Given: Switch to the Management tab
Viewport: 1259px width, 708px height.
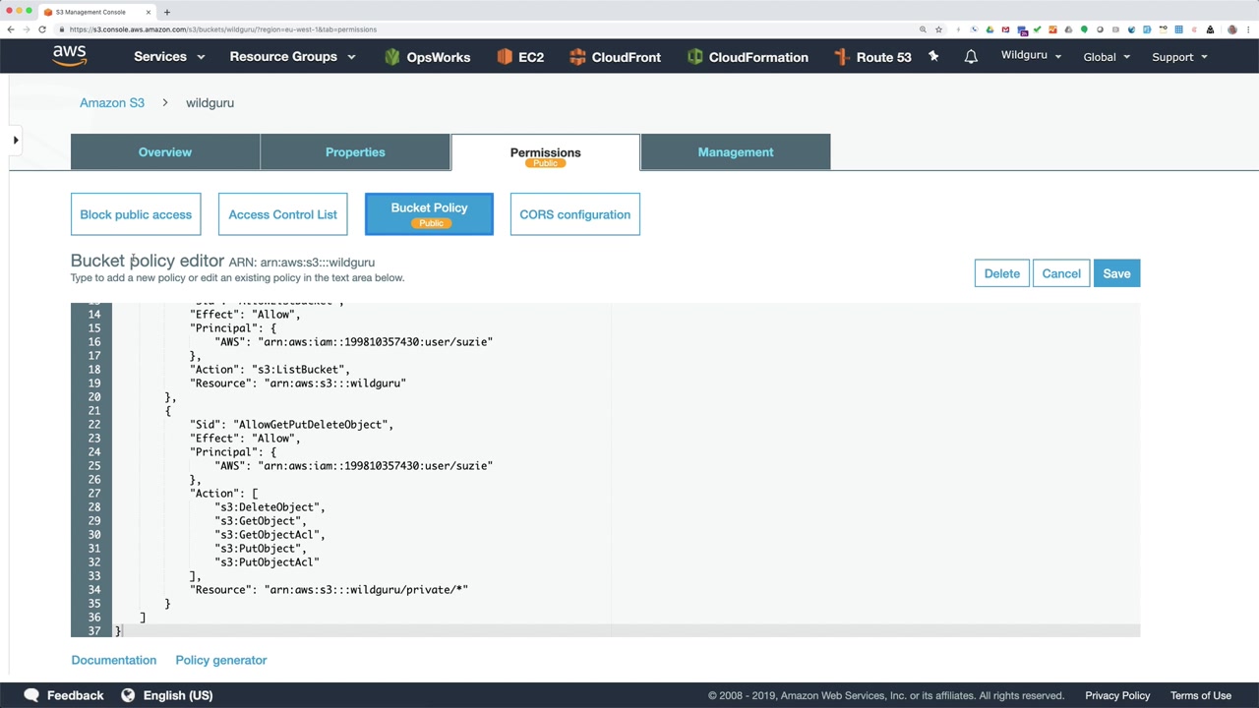Looking at the screenshot, I should click(736, 152).
